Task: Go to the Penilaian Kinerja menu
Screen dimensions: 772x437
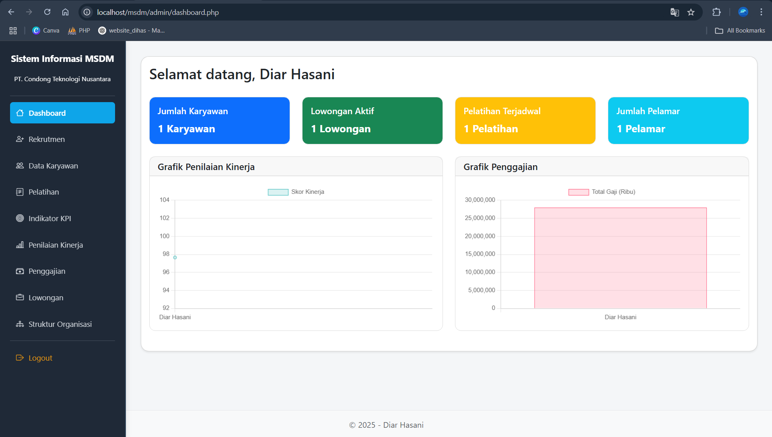Action: (56, 245)
